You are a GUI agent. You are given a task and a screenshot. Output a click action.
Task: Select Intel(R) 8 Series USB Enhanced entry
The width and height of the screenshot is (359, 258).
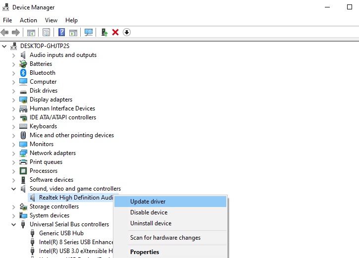click(76, 242)
